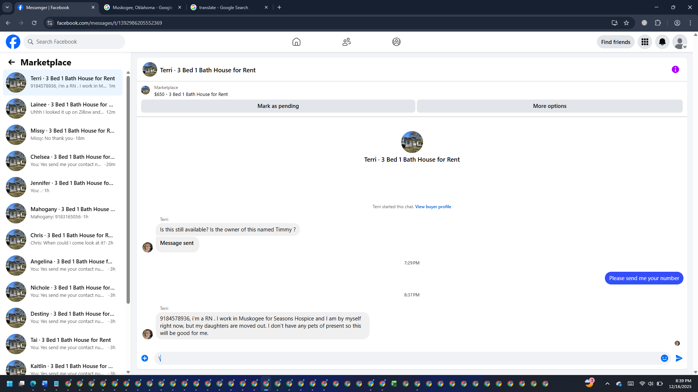Open conversation information purple icon
Image resolution: width=698 pixels, height=392 pixels.
click(x=675, y=69)
